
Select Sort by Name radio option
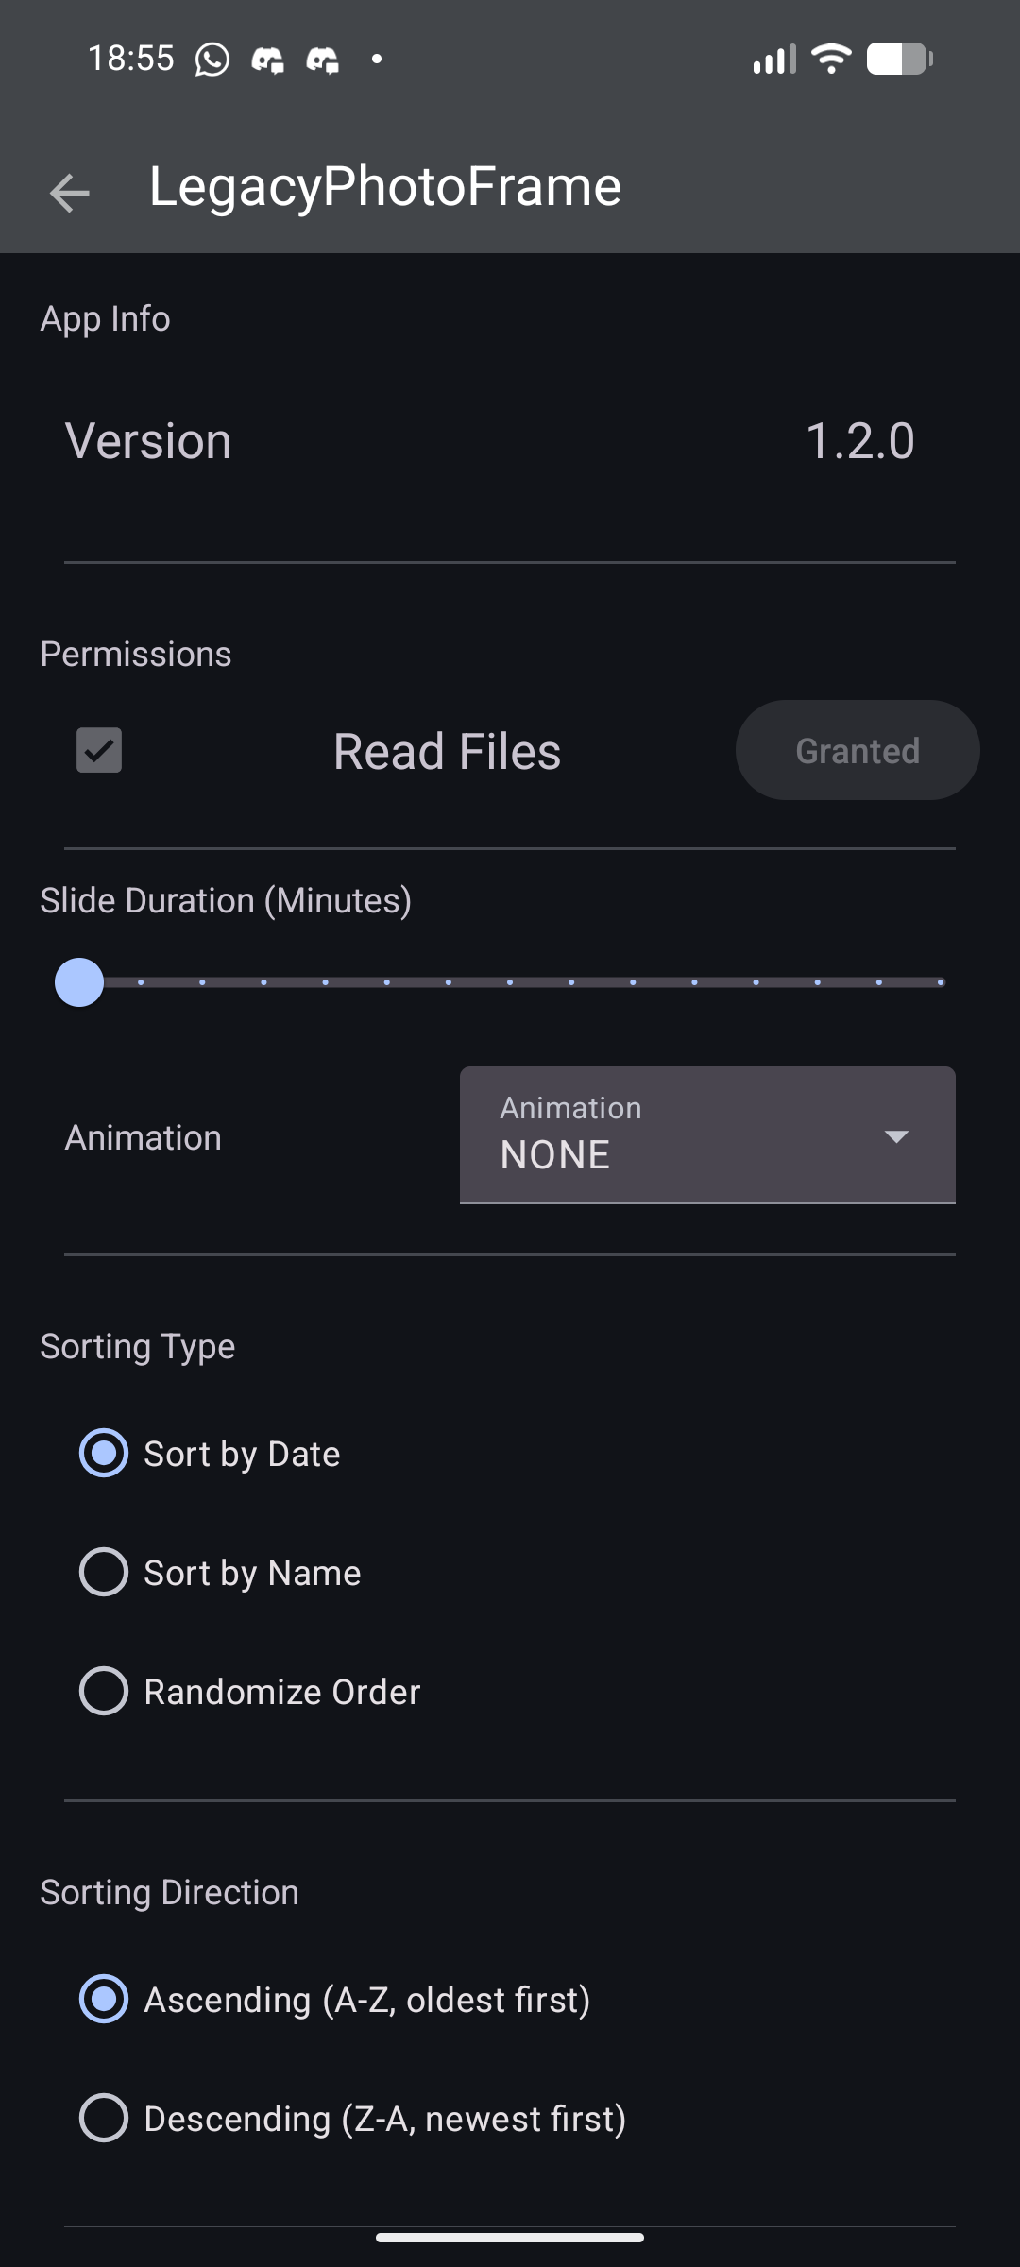click(220, 1573)
